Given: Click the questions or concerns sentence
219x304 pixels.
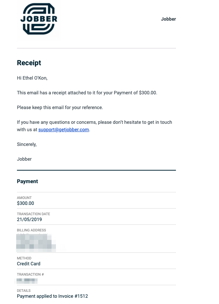Looking at the screenshot, I should click(95, 126).
